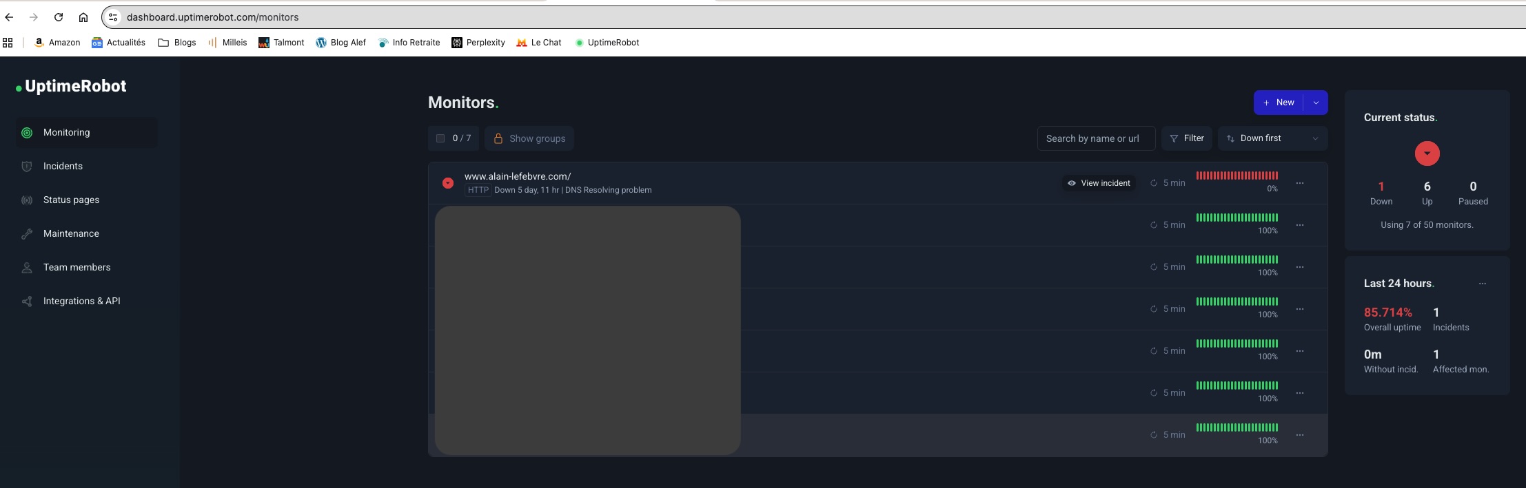Click the red uptime bar for alain-lefebvre.com
This screenshot has width=1526, height=488.
click(x=1237, y=176)
